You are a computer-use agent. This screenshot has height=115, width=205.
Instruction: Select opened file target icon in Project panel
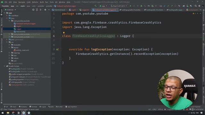click(33, 10)
